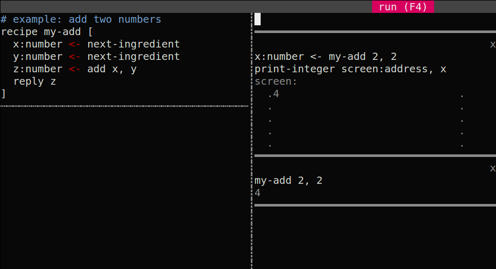Click sandbox line 'x:number <- my-add 2, 2'
Screen dimensions: 496x269
[x=326, y=57]
